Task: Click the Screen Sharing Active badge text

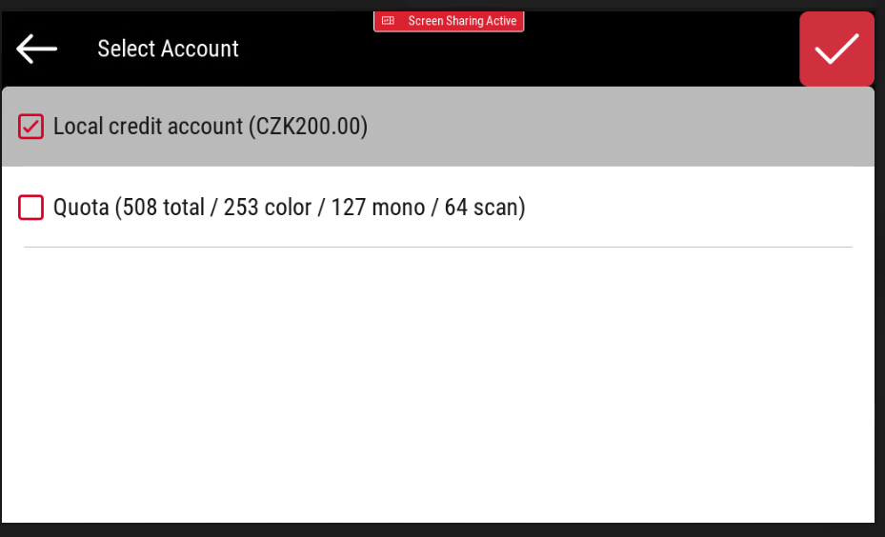Action: [462, 21]
